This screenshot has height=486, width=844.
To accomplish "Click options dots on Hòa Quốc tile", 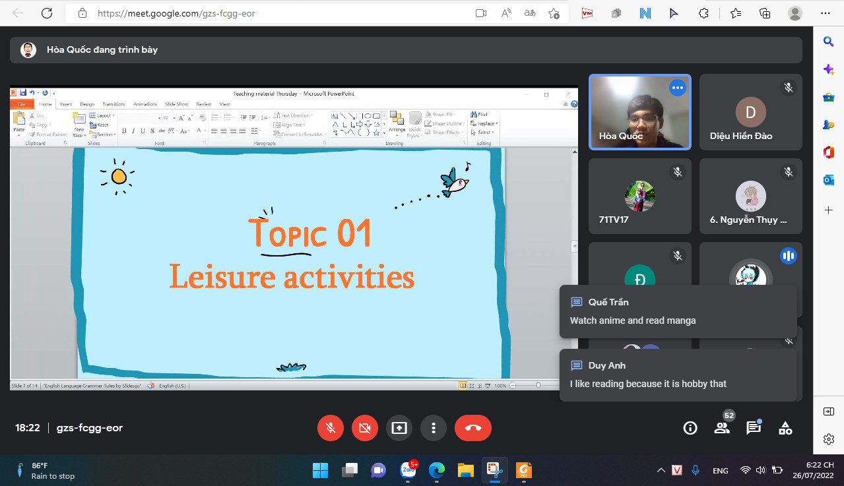I will pyautogui.click(x=677, y=88).
